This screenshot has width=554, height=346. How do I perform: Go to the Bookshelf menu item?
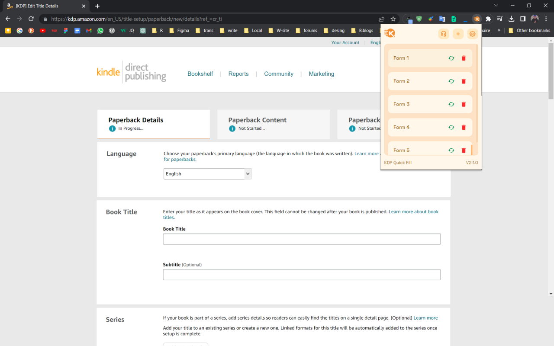point(200,74)
